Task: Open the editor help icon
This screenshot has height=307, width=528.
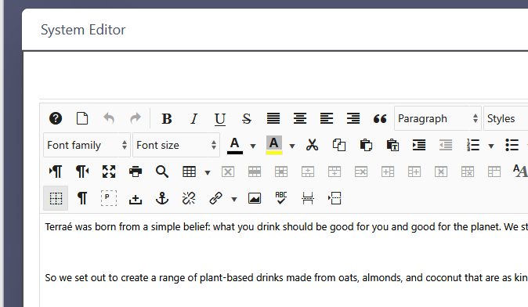Action: 56,118
